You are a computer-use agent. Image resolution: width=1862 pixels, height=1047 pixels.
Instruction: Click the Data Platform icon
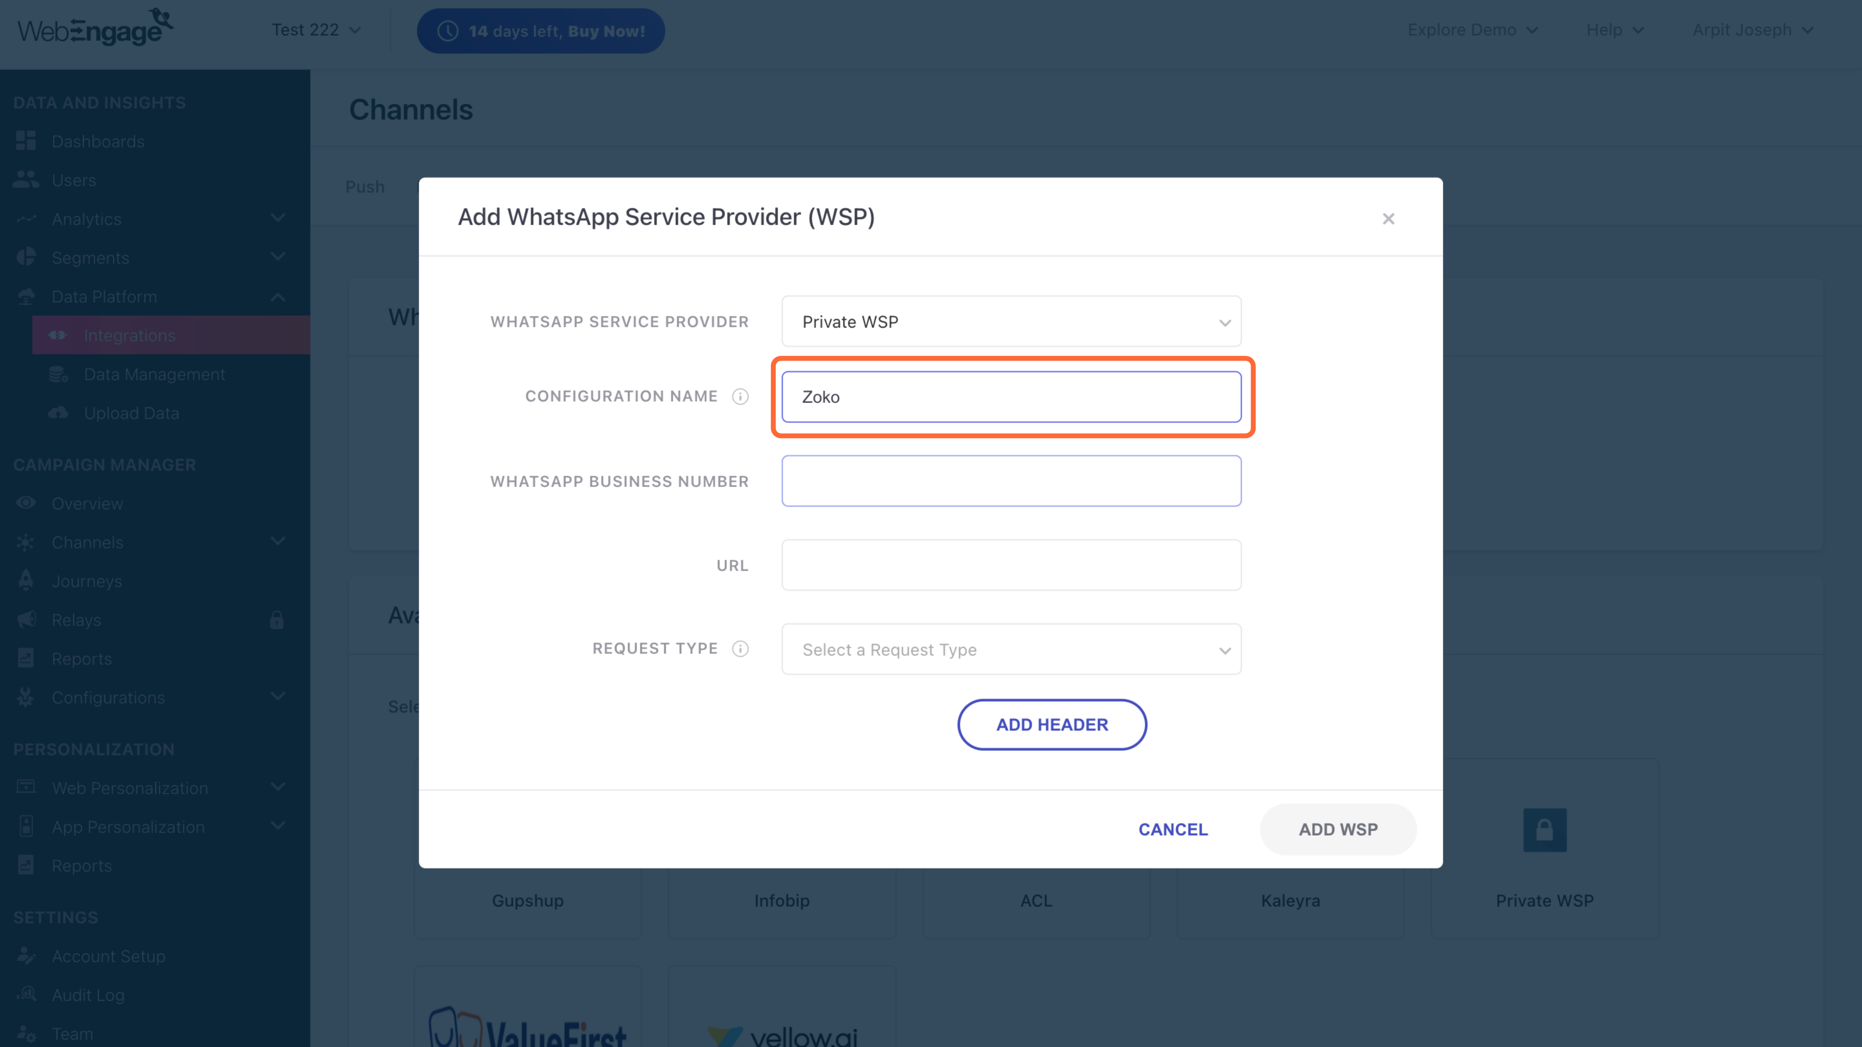pyautogui.click(x=26, y=296)
